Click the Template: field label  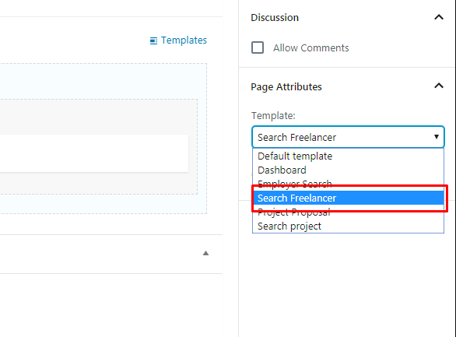(x=273, y=116)
